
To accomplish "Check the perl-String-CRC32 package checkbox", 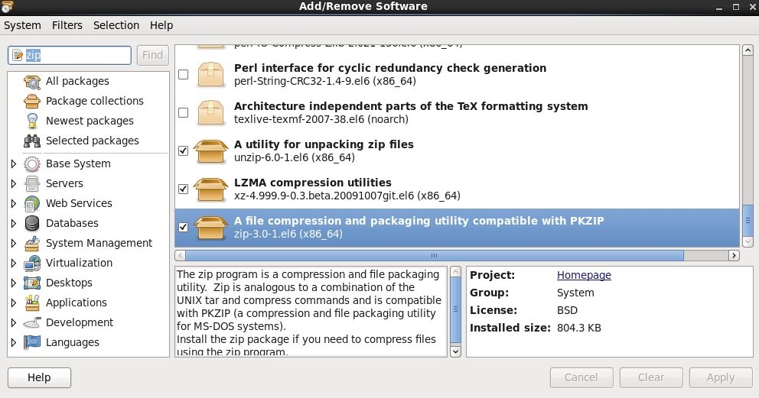I will point(183,75).
